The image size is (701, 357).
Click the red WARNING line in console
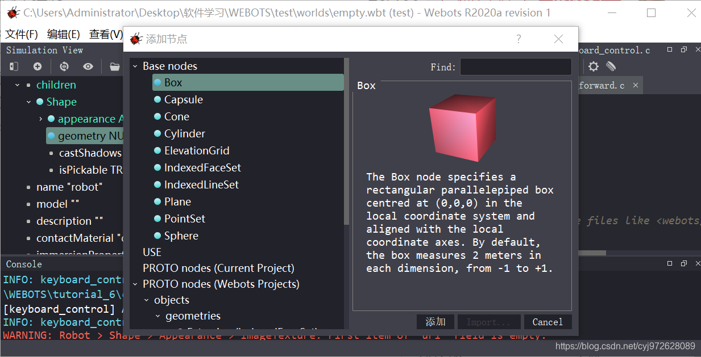click(x=274, y=335)
